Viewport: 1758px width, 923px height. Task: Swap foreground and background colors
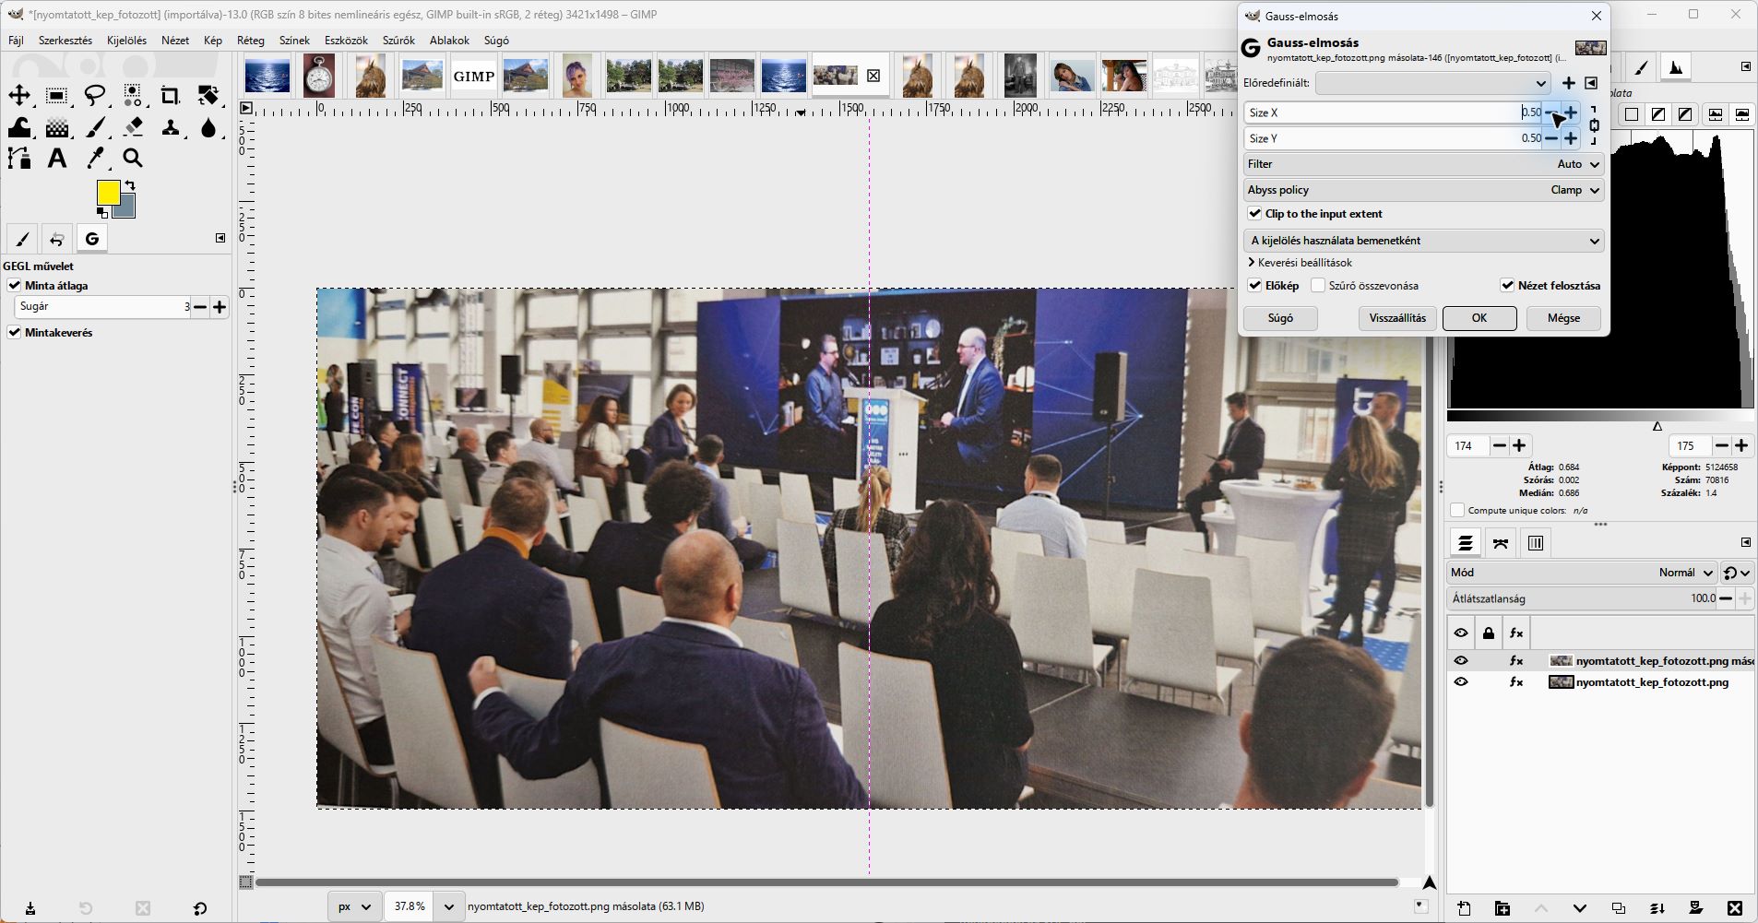coord(130,185)
